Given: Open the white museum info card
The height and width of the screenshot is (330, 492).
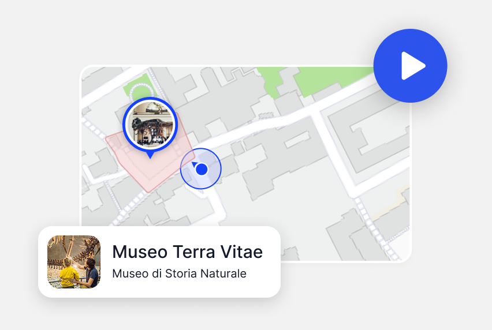Looking at the screenshot, I should pos(159,262).
